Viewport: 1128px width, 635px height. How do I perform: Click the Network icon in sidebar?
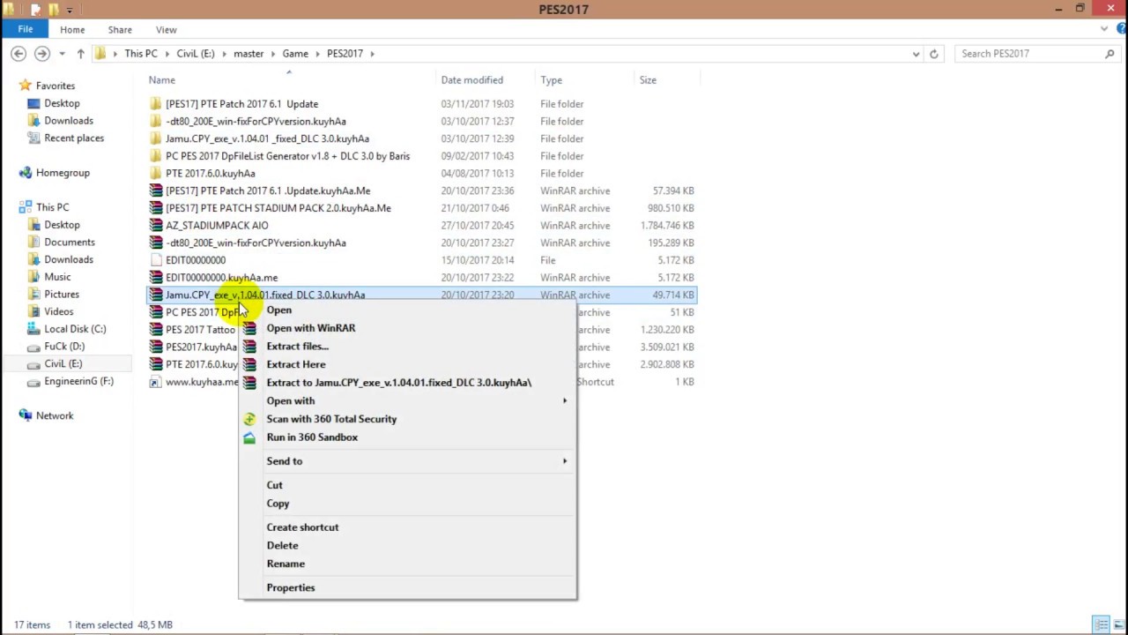coord(25,415)
